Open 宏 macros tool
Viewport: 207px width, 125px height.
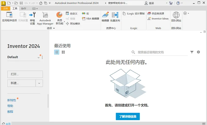[86, 13]
